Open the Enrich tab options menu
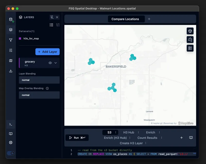 coord(159,132)
